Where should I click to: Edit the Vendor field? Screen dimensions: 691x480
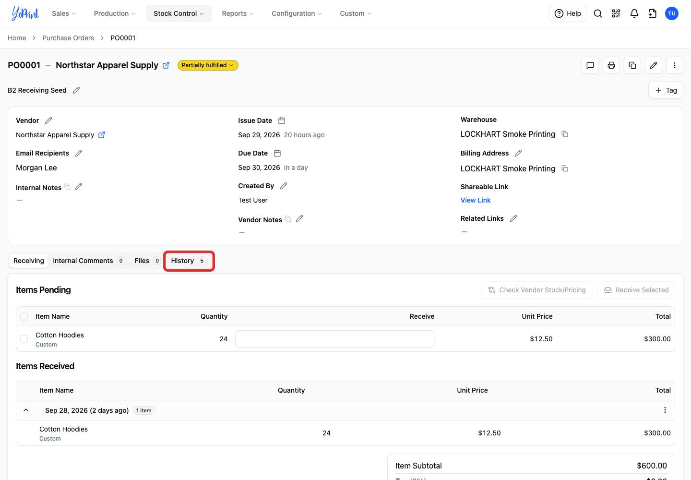click(48, 120)
